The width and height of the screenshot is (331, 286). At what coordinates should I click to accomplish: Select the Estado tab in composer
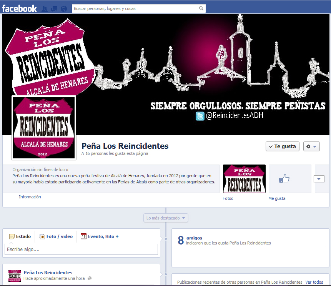20,236
